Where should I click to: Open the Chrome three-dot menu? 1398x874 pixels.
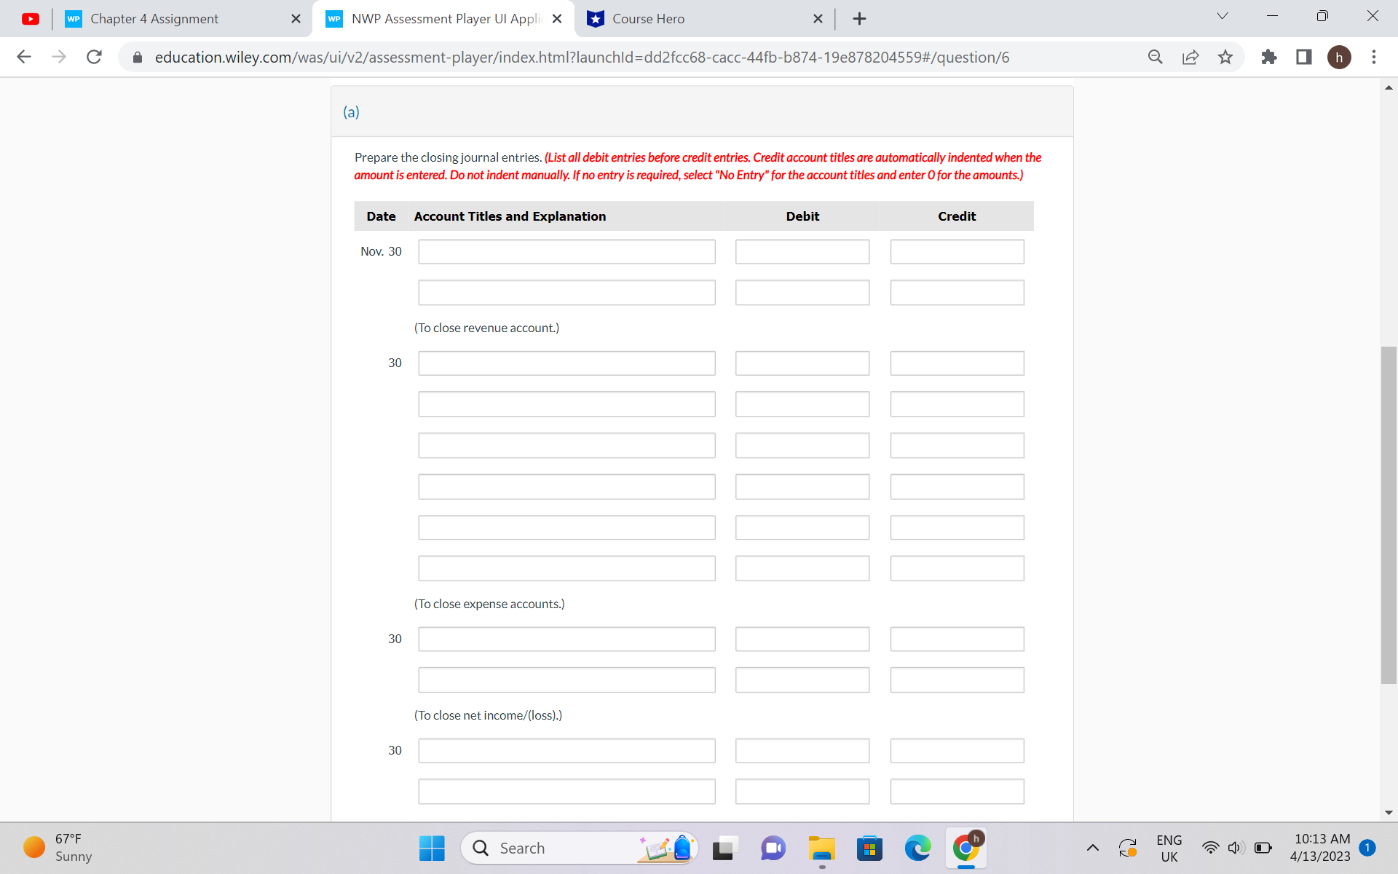[x=1374, y=57]
